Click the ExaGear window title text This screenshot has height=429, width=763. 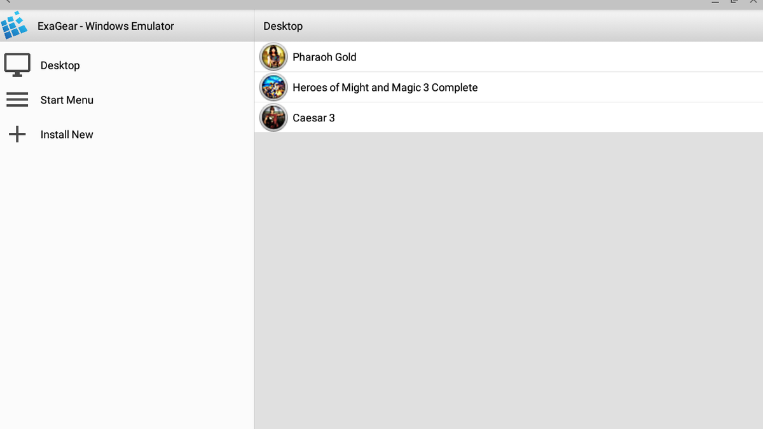tap(106, 26)
